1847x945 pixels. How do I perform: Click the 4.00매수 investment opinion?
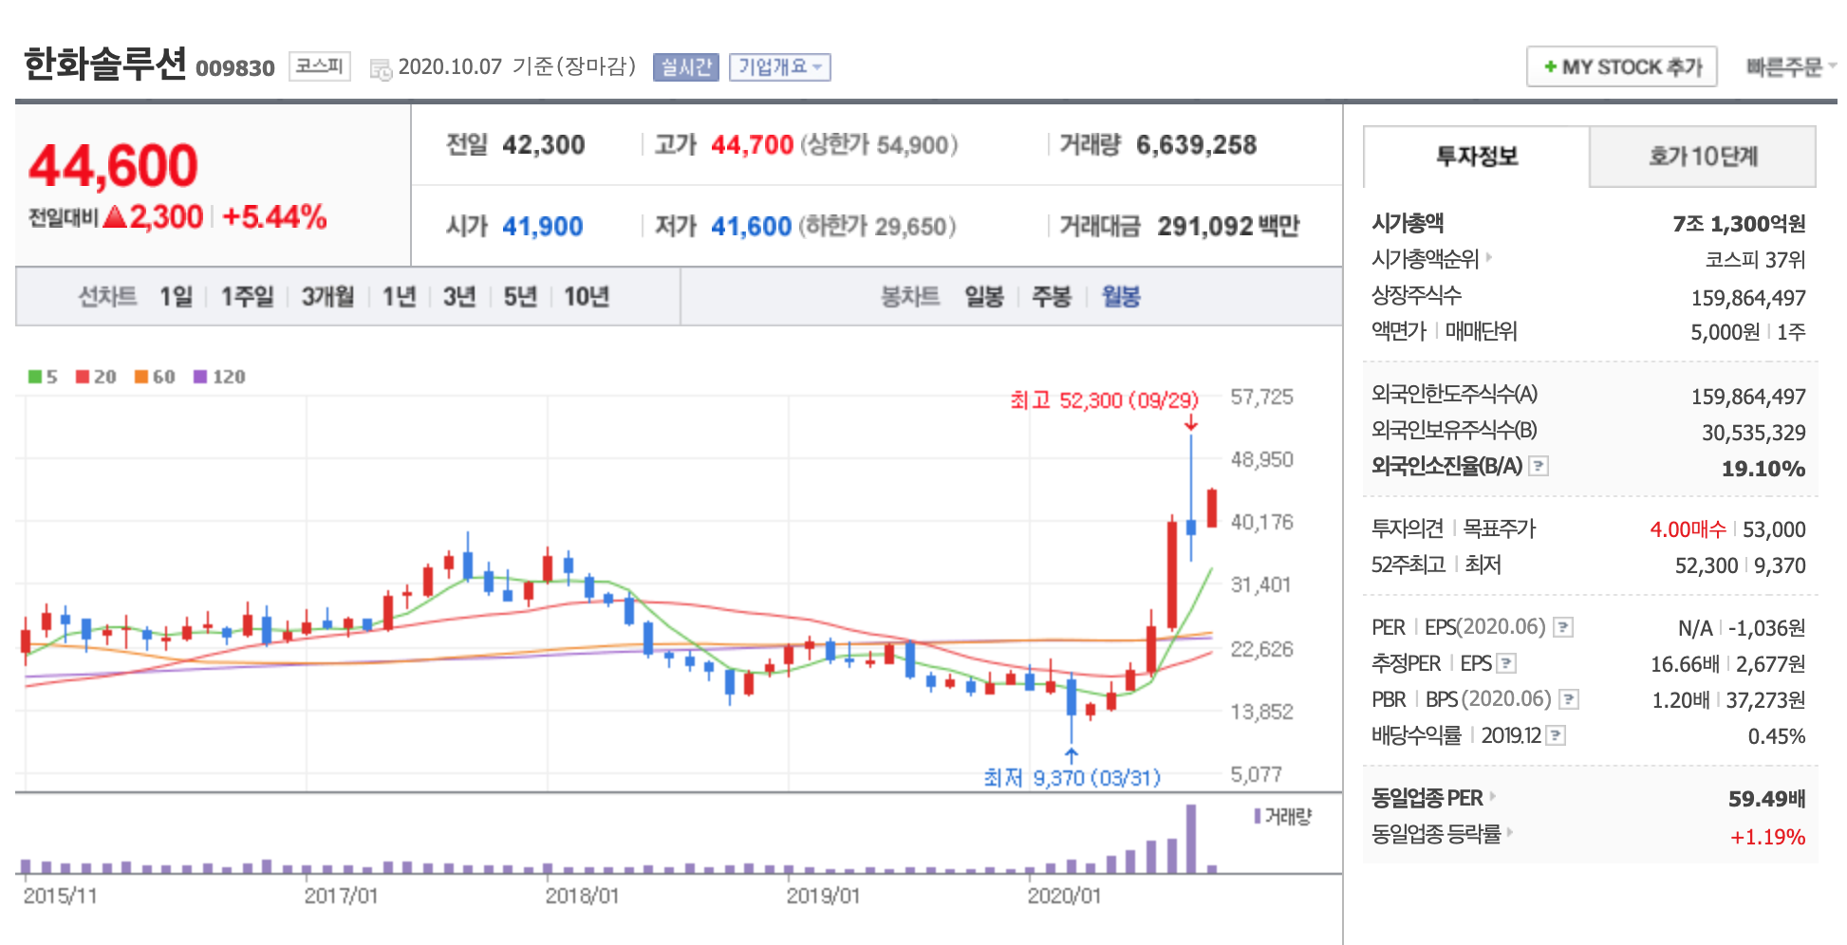1688,529
